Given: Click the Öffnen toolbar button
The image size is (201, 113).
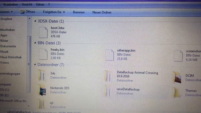Looking at the screenshot, I should pyautogui.click(x=28, y=12).
